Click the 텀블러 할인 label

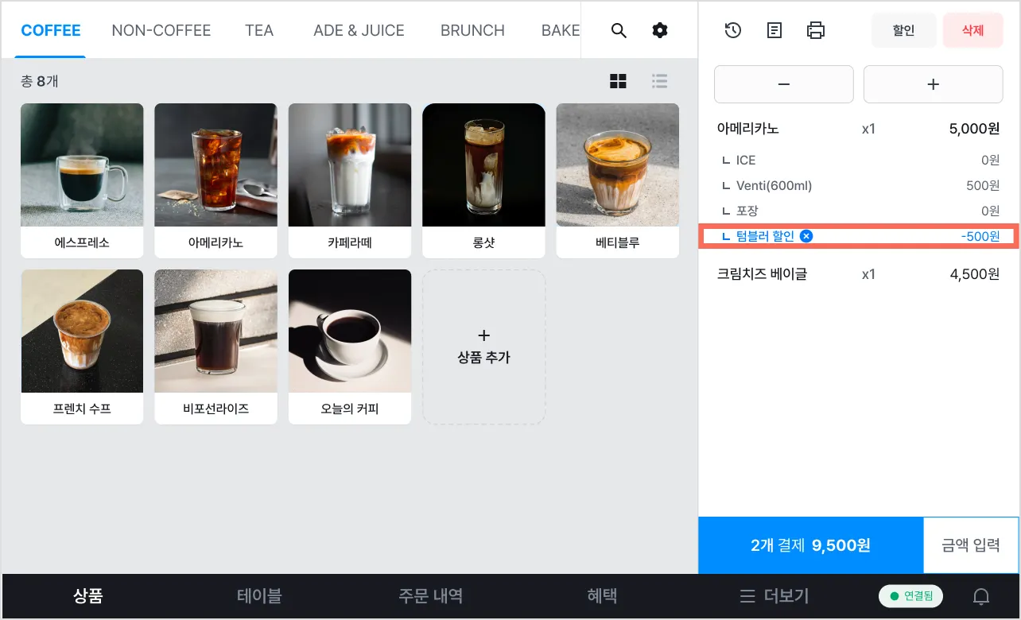[765, 236]
